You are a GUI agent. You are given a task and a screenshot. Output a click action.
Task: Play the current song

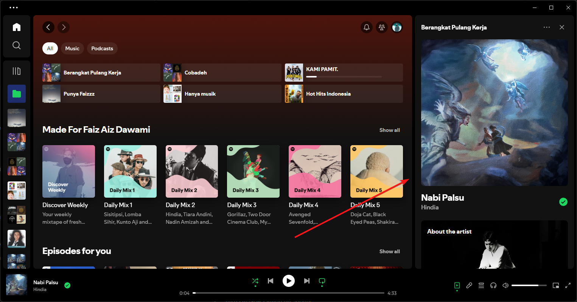point(289,281)
